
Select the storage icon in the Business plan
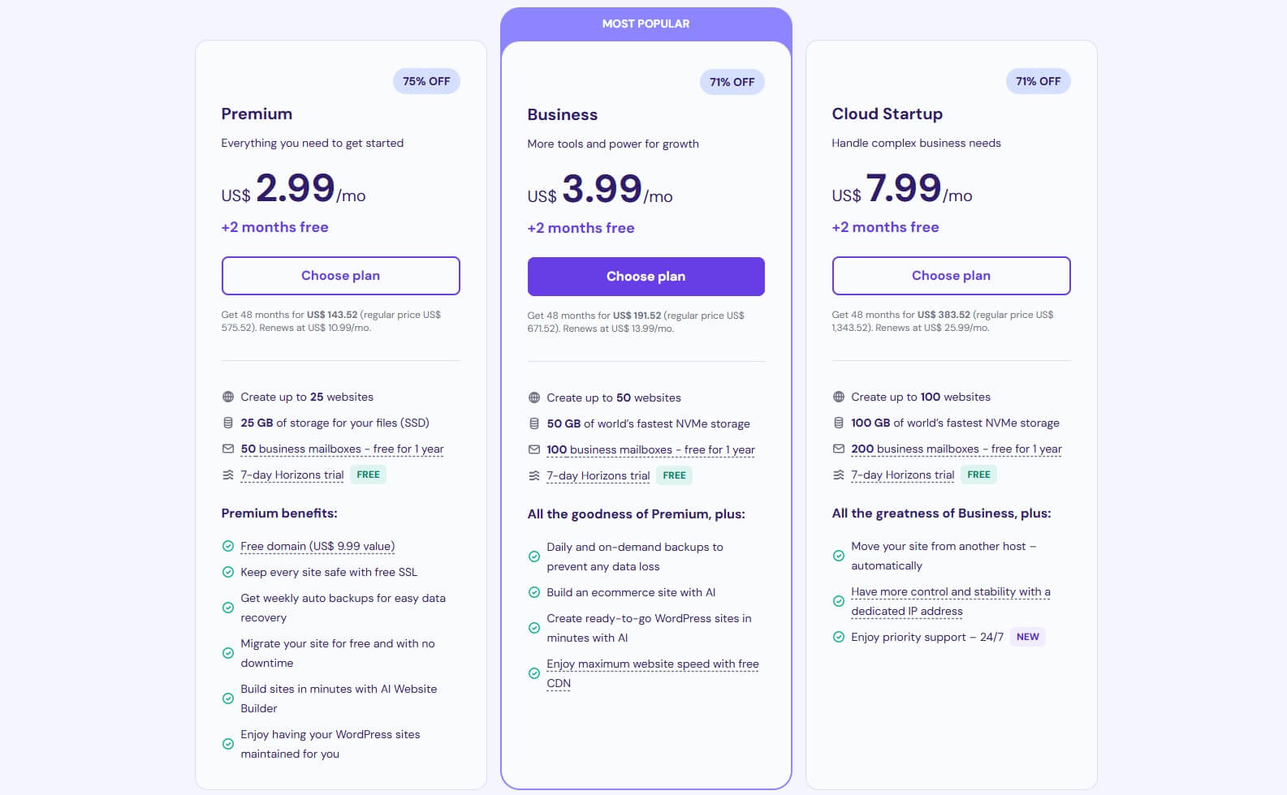coord(533,423)
